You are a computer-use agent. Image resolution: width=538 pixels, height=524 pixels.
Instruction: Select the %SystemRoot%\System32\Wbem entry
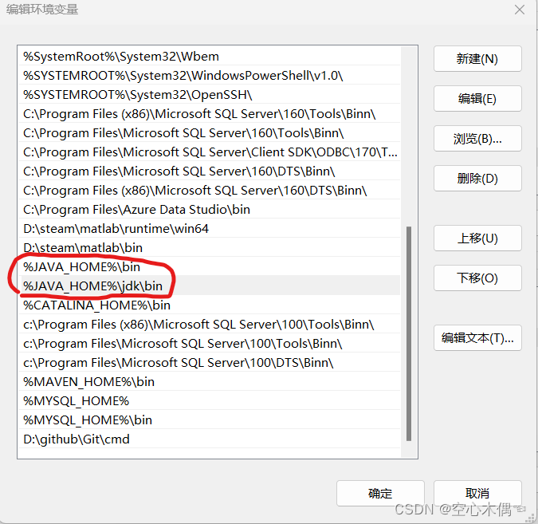pyautogui.click(x=121, y=56)
